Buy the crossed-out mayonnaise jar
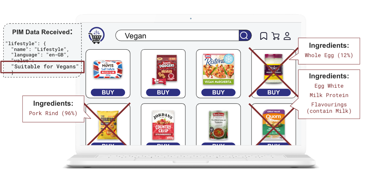The height and width of the screenshot is (177, 378). [x=274, y=92]
